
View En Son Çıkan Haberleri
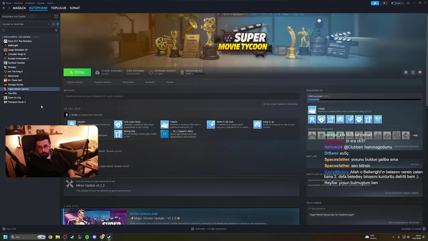click(280, 104)
